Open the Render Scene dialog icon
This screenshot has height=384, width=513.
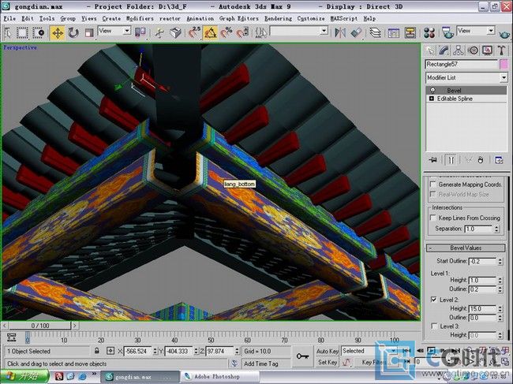click(x=447, y=32)
